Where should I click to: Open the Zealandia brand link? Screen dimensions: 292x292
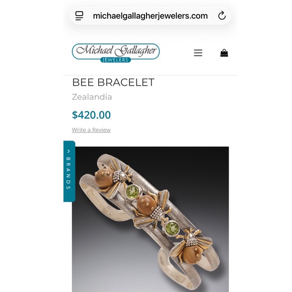coord(92,97)
